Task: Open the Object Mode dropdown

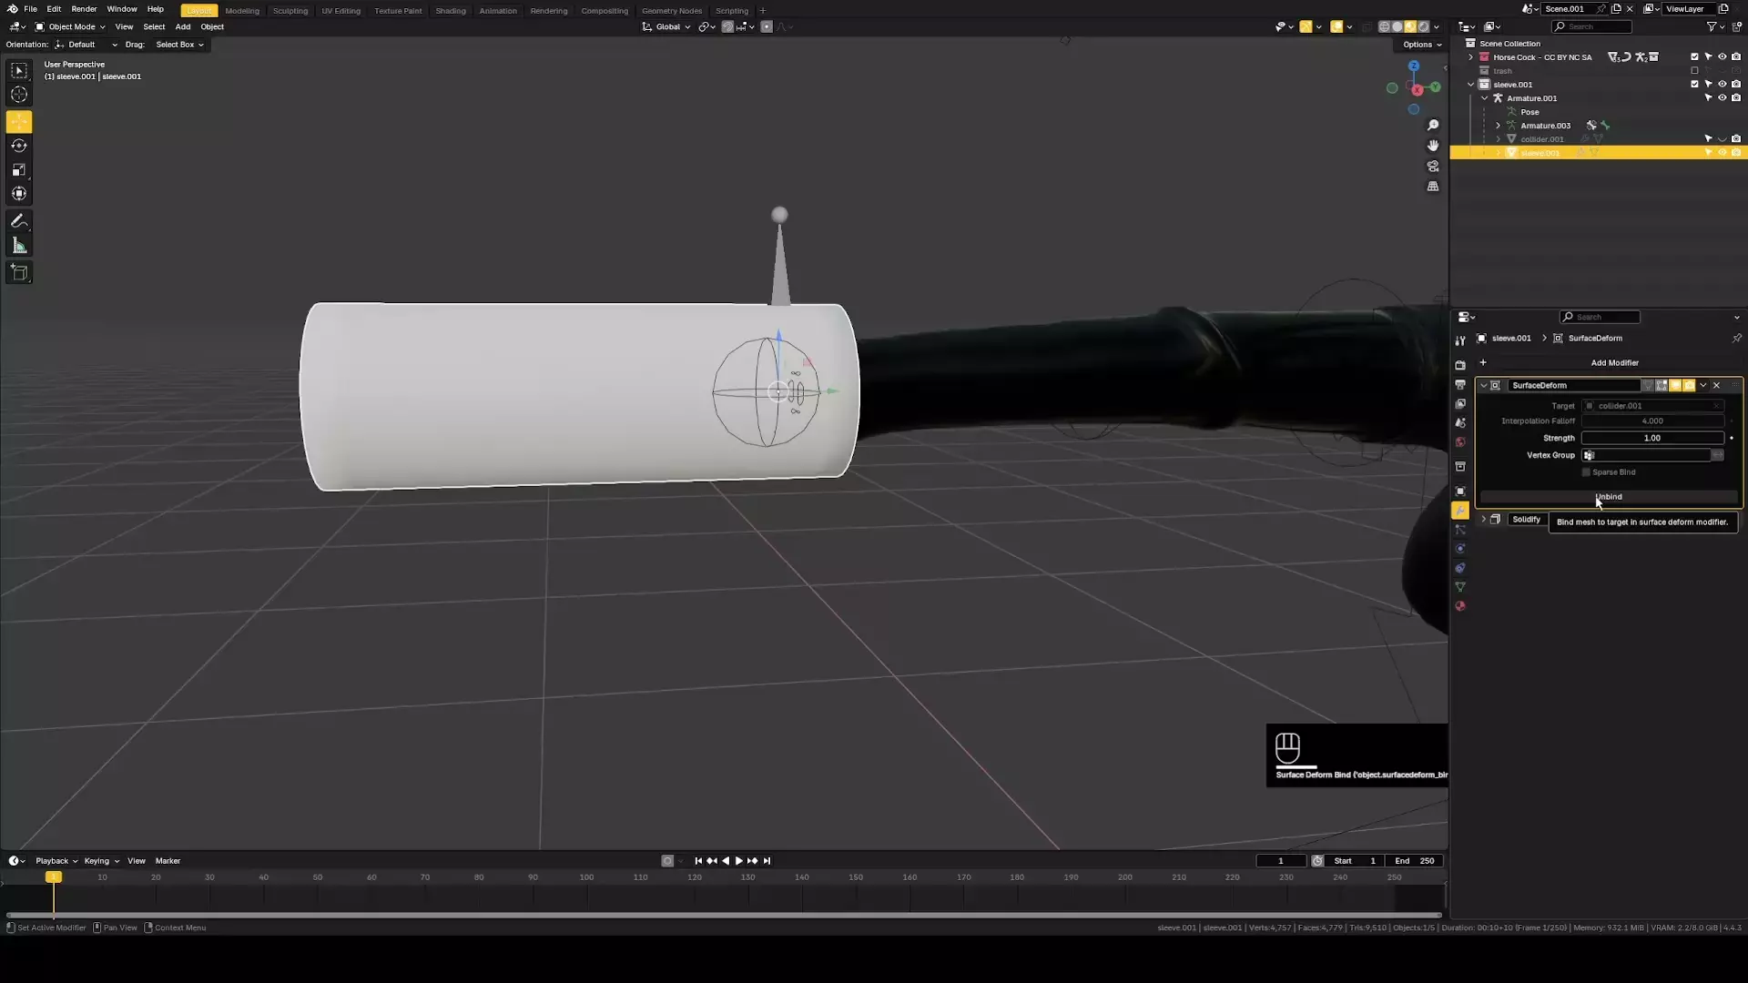Action: click(70, 27)
